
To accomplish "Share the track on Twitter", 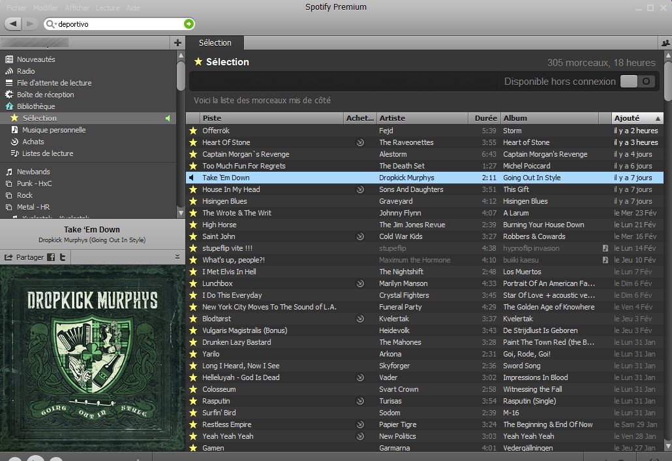I will (63, 257).
